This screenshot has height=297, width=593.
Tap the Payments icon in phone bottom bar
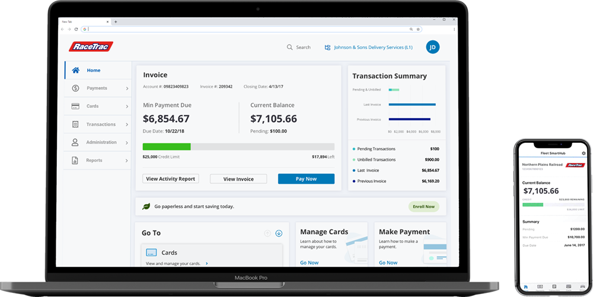[x=540, y=287]
